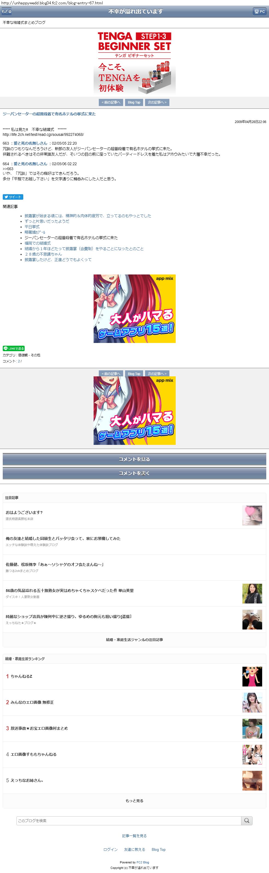The width and height of the screenshot is (269, 873).
Task: Go back with the もどる button
Action: 6,12
